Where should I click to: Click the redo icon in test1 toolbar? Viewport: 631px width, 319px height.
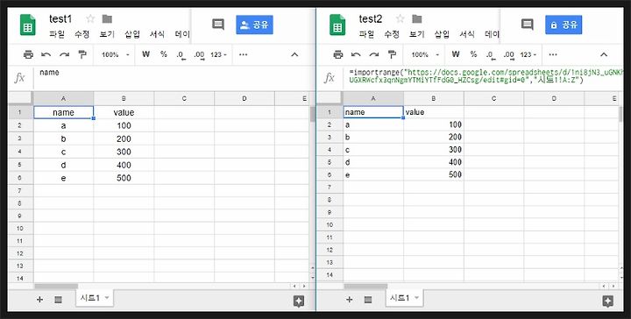coord(64,54)
